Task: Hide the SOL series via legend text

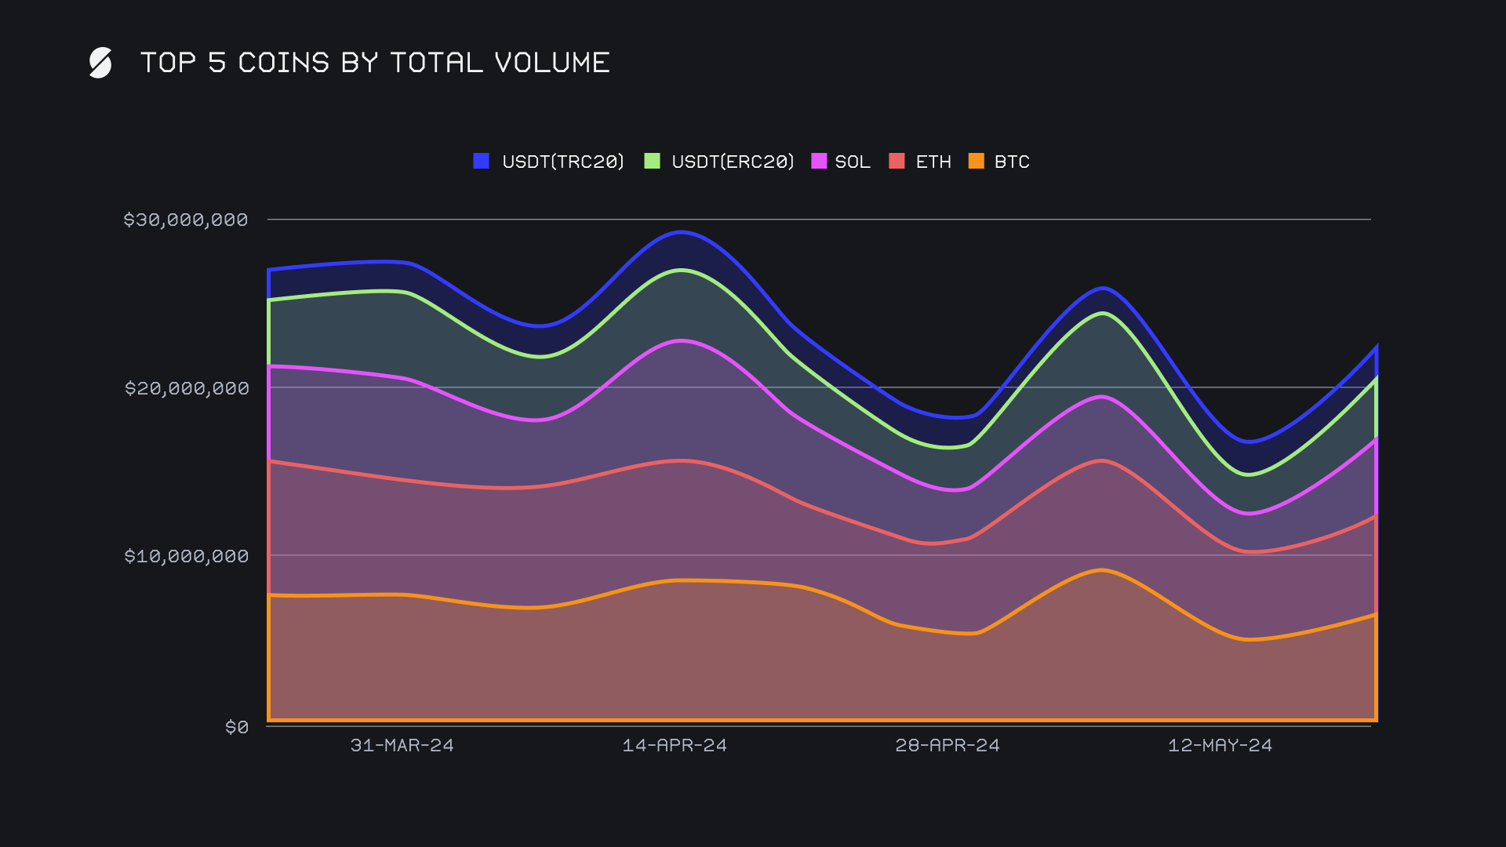Action: pyautogui.click(x=853, y=162)
